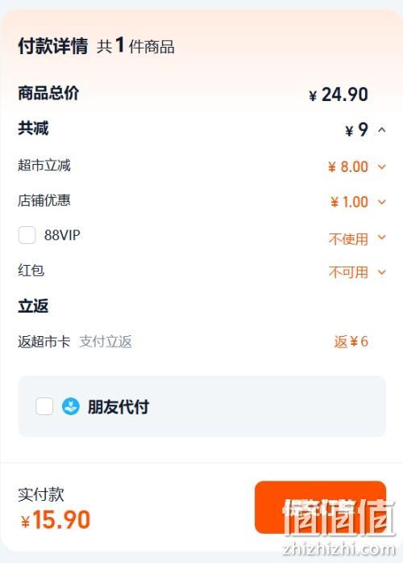The height and width of the screenshot is (563, 403).
Task: Enable the 88VIP checkbox
Action: coord(27,235)
